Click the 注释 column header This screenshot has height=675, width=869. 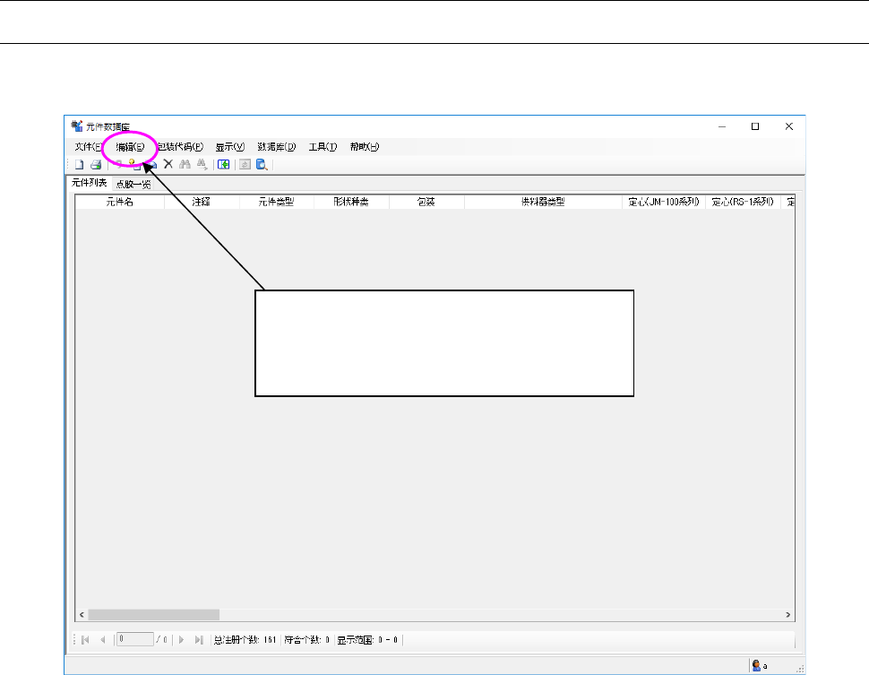pos(202,202)
